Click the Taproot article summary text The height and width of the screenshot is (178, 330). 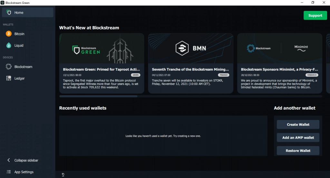coord(101,84)
